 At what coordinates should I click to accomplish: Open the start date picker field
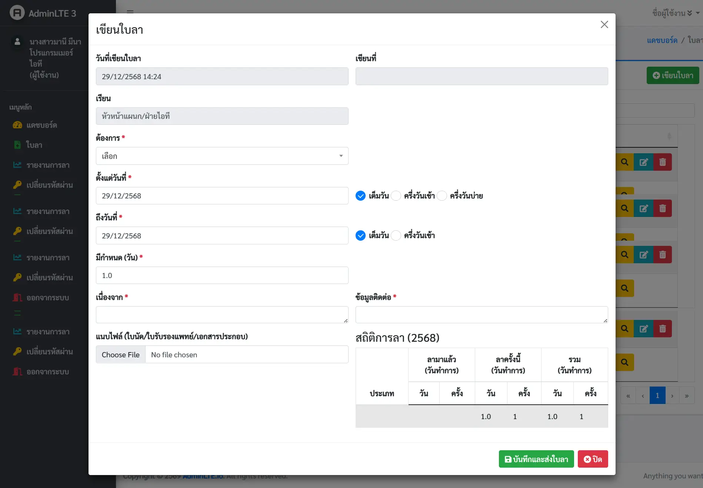point(222,196)
